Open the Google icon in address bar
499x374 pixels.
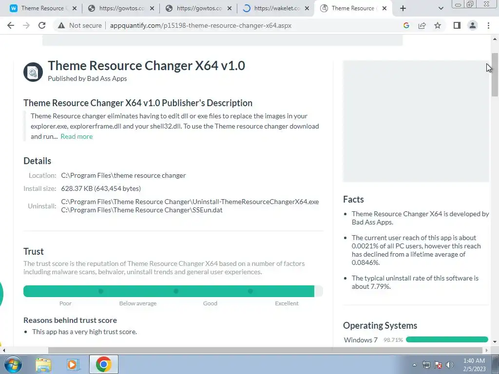[406, 25]
